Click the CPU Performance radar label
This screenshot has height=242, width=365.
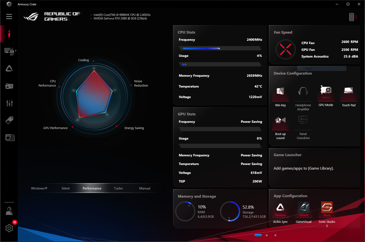click(x=47, y=84)
